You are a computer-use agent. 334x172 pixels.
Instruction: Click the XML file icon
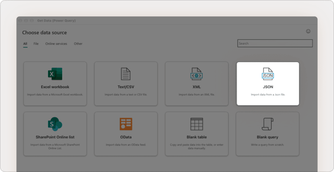(196, 74)
